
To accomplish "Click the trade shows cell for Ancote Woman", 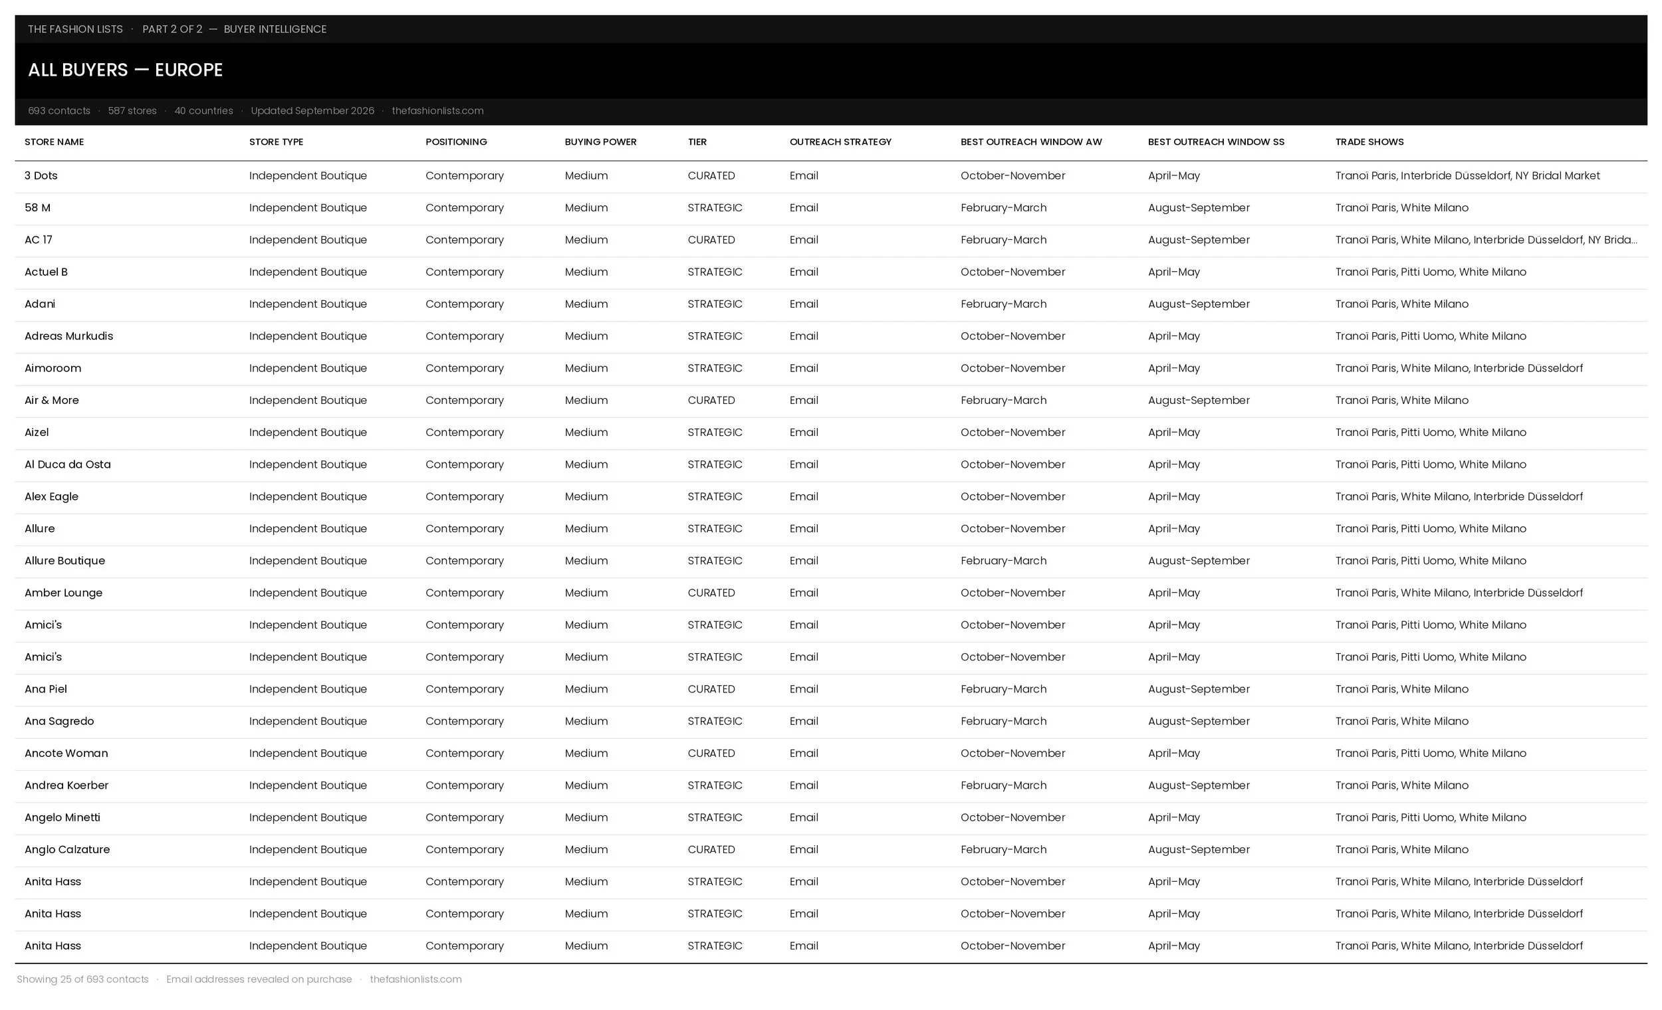I will (1431, 753).
